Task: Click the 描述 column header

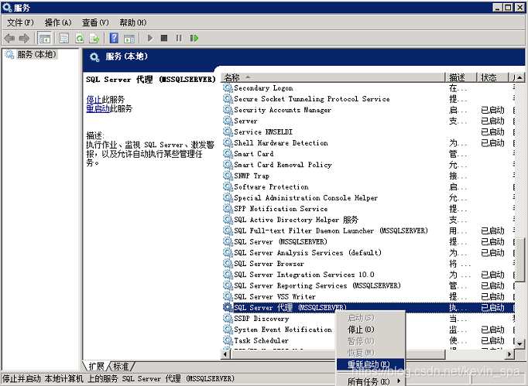Action: [x=461, y=77]
